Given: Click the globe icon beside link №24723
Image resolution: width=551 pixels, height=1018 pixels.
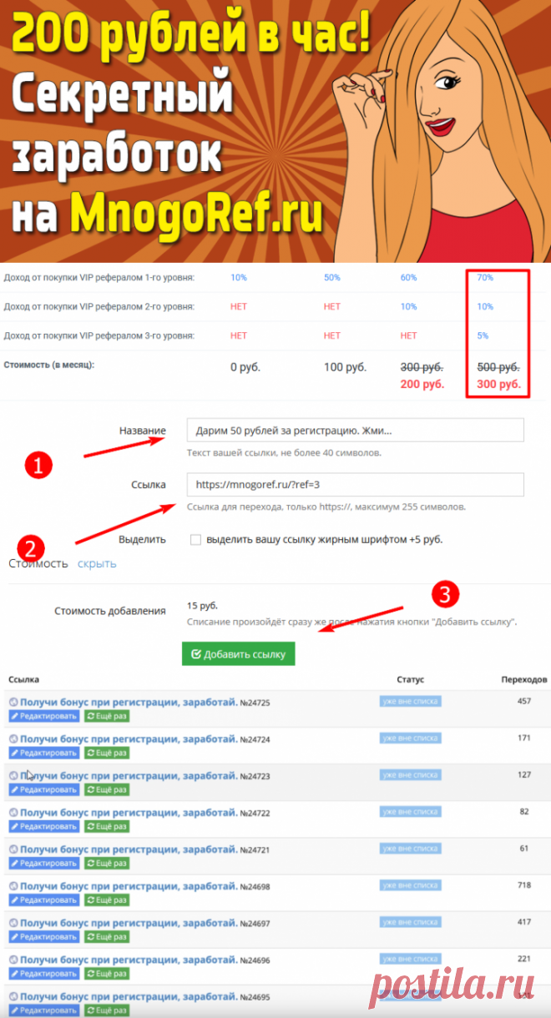Looking at the screenshot, I should point(13,776).
